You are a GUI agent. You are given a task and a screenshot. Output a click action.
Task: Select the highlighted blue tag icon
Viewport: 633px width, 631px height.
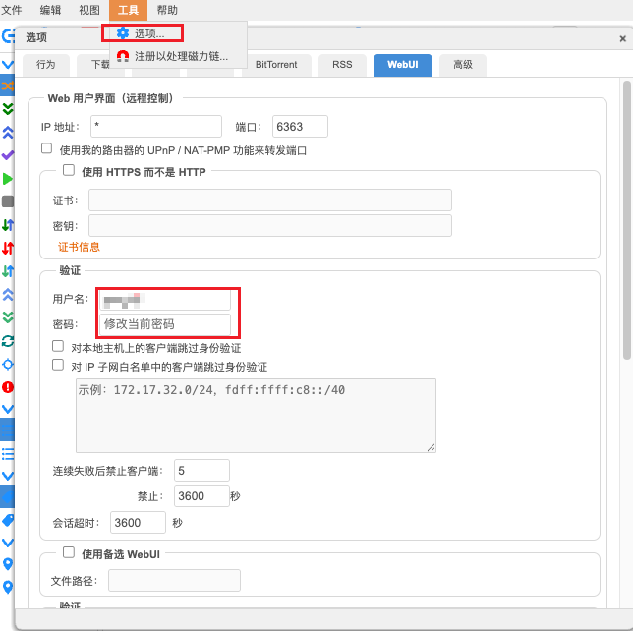pyautogui.click(x=7, y=496)
